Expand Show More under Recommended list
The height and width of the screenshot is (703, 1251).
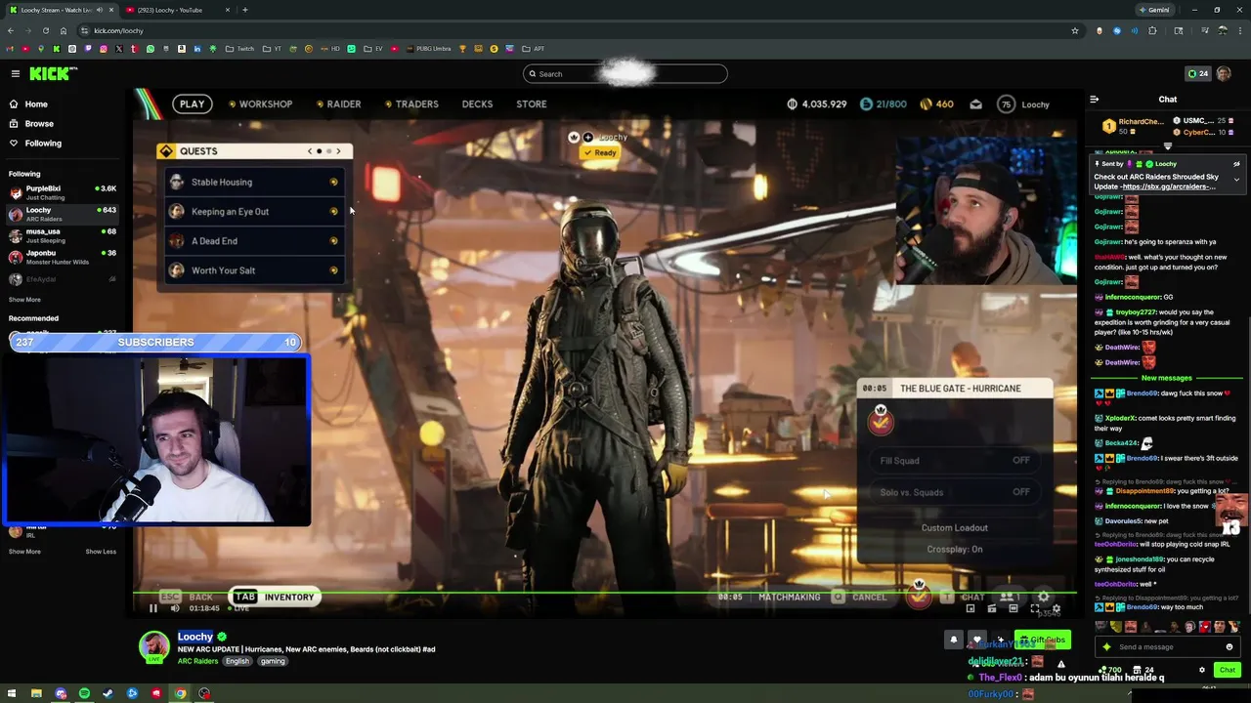click(x=24, y=552)
